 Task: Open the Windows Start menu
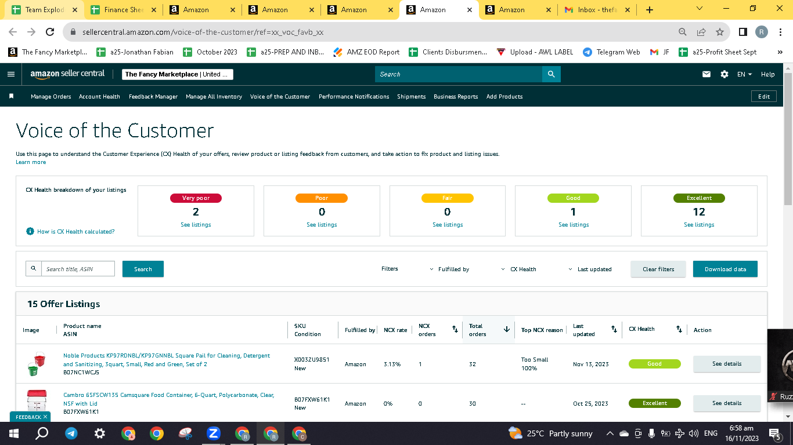(x=14, y=433)
